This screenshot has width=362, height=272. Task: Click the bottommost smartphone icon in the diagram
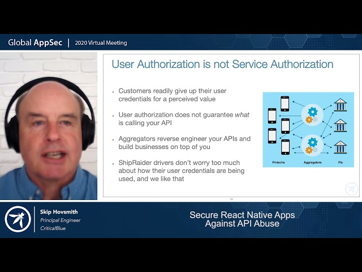(x=285, y=147)
